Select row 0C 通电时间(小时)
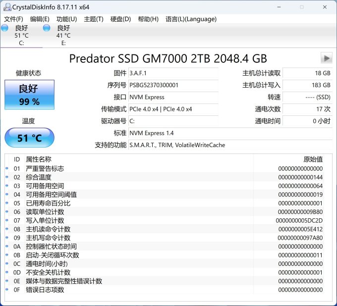 (165, 264)
